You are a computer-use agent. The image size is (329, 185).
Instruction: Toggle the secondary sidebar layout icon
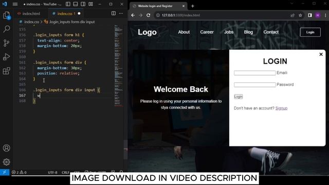tap(83, 4)
